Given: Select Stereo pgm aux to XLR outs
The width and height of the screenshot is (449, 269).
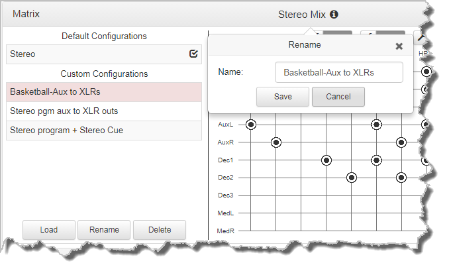Looking at the screenshot, I should pos(104,111).
